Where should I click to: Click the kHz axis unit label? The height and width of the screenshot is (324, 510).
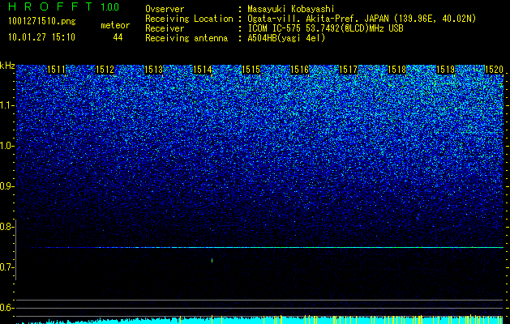click(7, 66)
